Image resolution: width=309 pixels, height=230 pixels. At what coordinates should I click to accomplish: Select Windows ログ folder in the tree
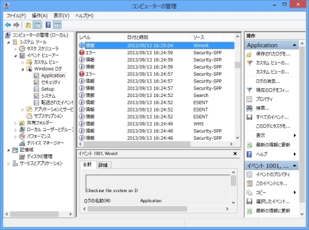(x=48, y=69)
